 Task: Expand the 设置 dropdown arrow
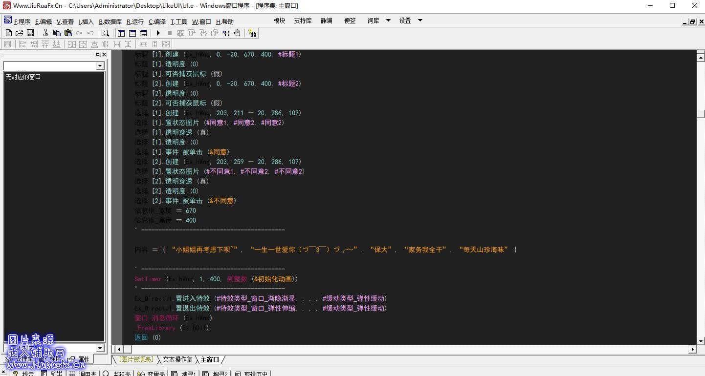(419, 21)
